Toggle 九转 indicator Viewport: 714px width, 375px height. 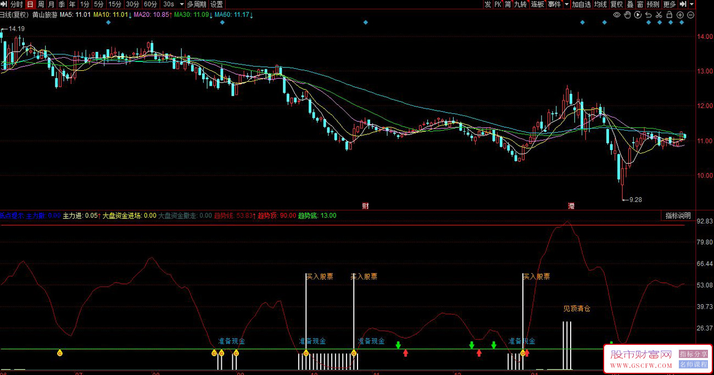pyautogui.click(x=520, y=4)
